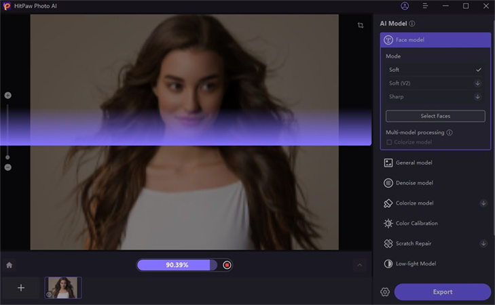Download the Colorize model
Viewport: 495px width, 305px height.
pos(483,203)
